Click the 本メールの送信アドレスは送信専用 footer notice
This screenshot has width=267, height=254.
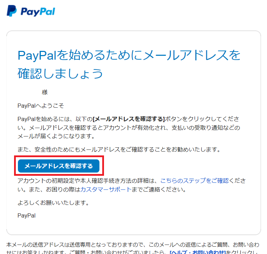click(x=133, y=245)
